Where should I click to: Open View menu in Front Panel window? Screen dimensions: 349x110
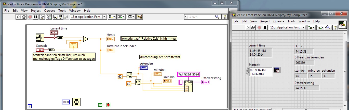pos(254,21)
